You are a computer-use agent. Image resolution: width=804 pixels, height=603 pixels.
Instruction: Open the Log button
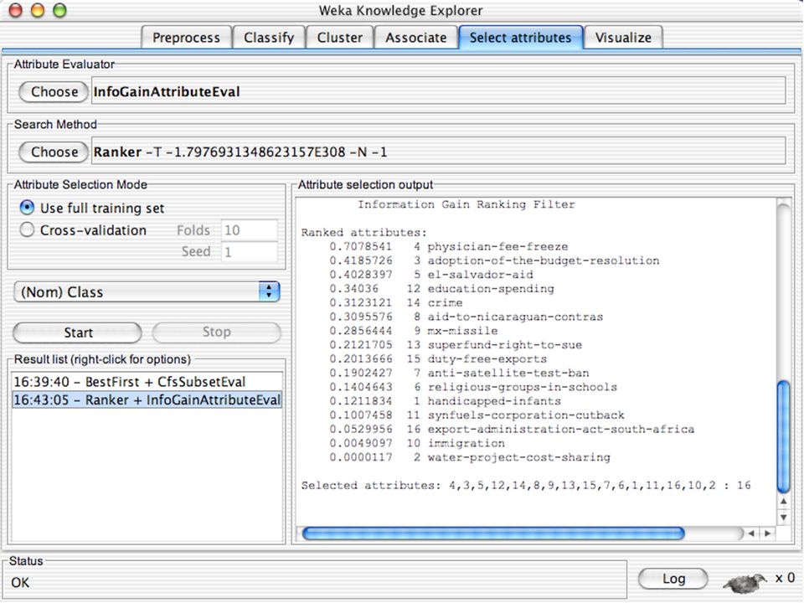673,579
